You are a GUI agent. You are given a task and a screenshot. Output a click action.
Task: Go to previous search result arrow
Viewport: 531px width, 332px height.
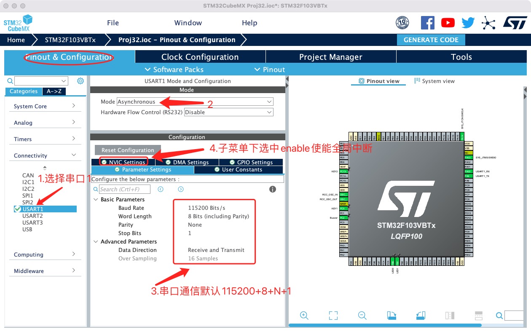pyautogui.click(x=161, y=189)
